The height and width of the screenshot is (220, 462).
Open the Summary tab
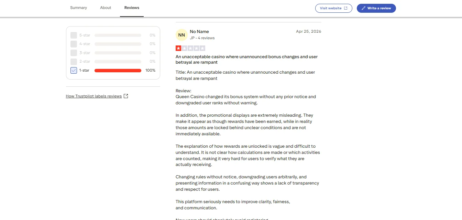click(78, 8)
